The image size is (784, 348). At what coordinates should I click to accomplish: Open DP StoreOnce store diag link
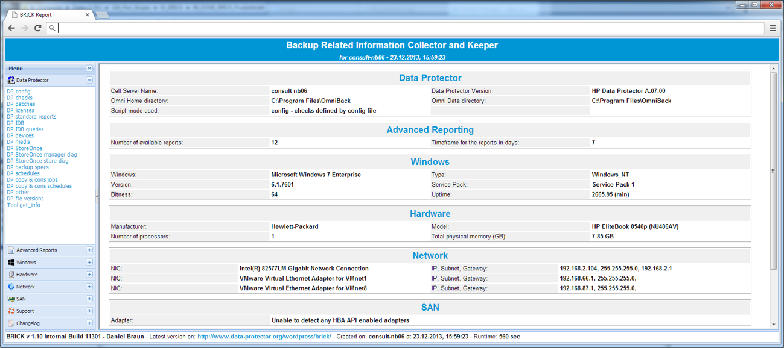(x=38, y=161)
